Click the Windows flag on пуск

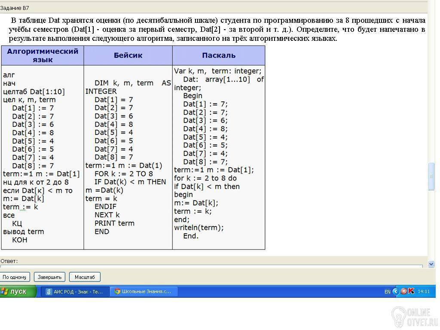[4, 292]
